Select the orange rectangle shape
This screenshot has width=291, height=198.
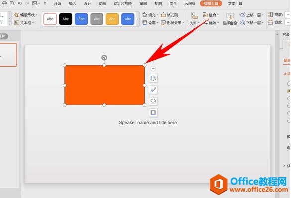point(104,85)
